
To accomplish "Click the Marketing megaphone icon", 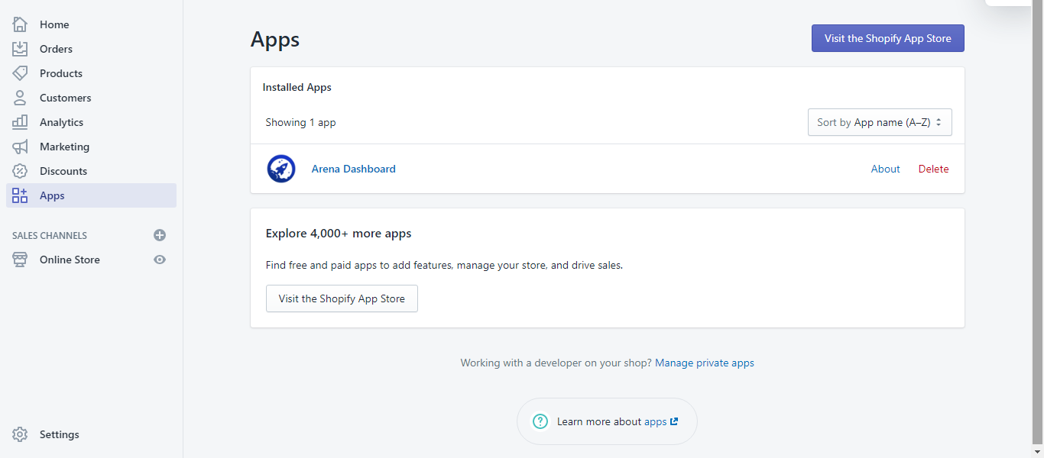I will point(20,147).
